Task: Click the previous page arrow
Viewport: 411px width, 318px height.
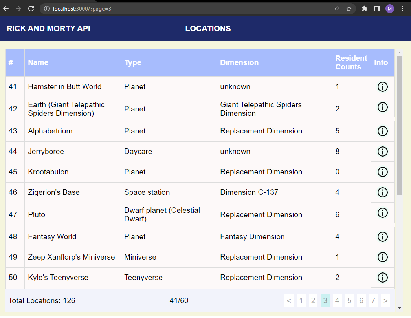Action: 289,300
